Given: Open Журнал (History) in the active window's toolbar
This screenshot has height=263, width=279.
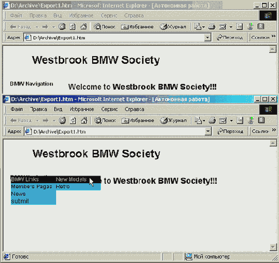Looking at the screenshot, I should click(173, 120).
